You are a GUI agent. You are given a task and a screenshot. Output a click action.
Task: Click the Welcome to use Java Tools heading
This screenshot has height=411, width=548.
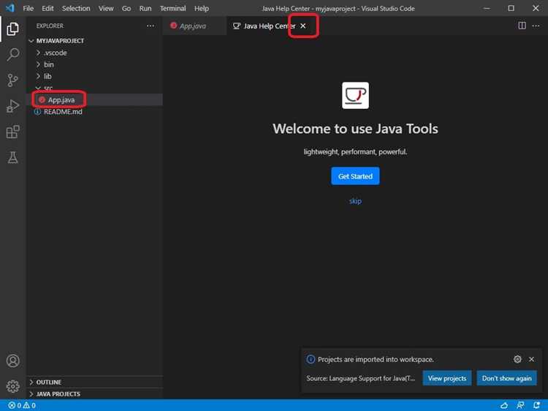click(355, 129)
